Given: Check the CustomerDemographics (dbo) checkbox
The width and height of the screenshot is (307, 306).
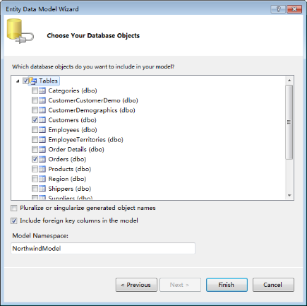Looking at the screenshot, I should tap(35, 110).
